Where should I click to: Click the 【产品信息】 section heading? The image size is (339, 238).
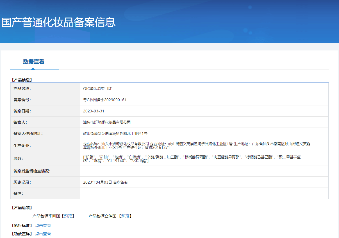pyautogui.click(x=22, y=80)
